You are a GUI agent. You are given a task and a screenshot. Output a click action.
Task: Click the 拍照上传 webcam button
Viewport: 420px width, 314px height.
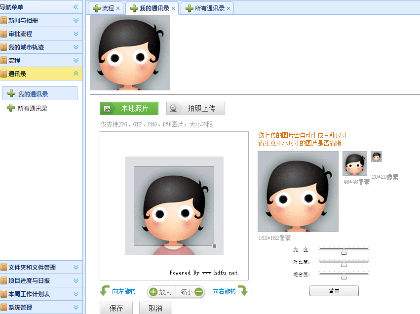pyautogui.click(x=195, y=109)
